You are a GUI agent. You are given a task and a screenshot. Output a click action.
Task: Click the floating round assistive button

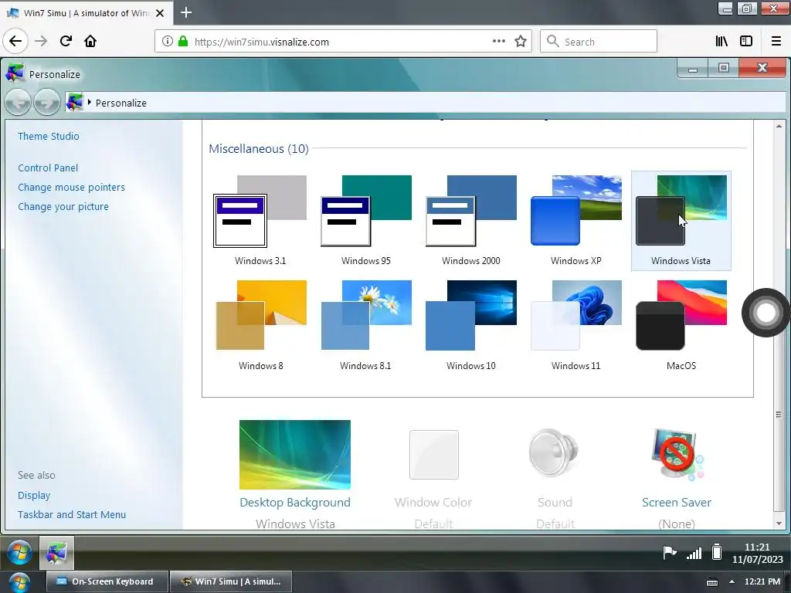(x=766, y=313)
